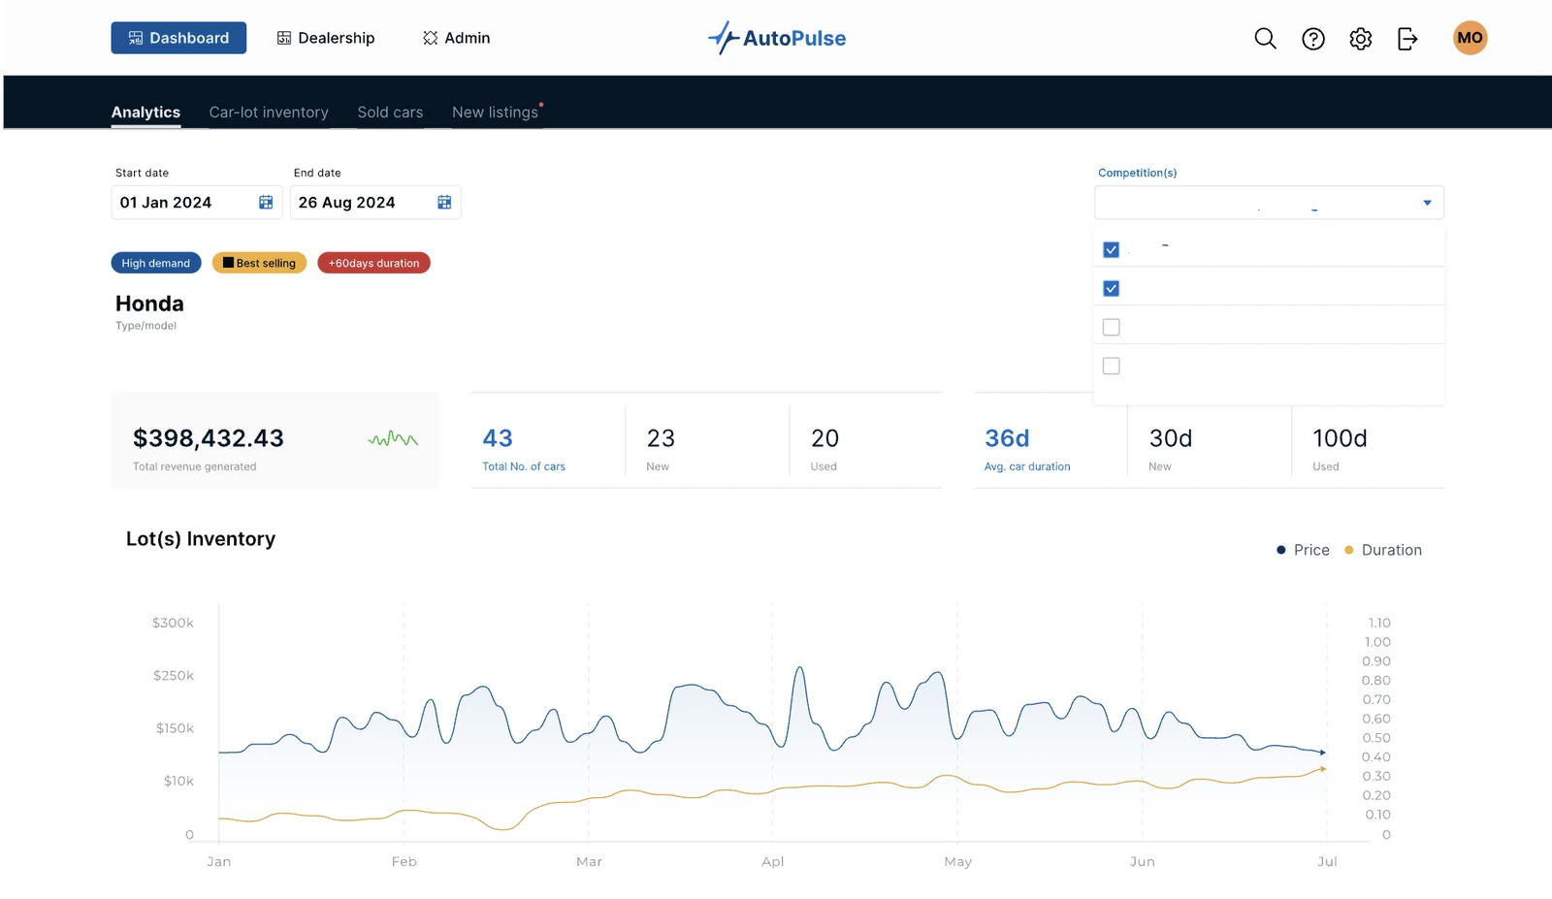Click the Honda heading

tap(149, 304)
